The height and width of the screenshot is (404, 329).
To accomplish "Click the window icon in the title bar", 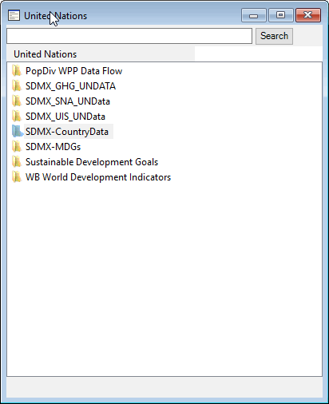I will tap(14, 15).
